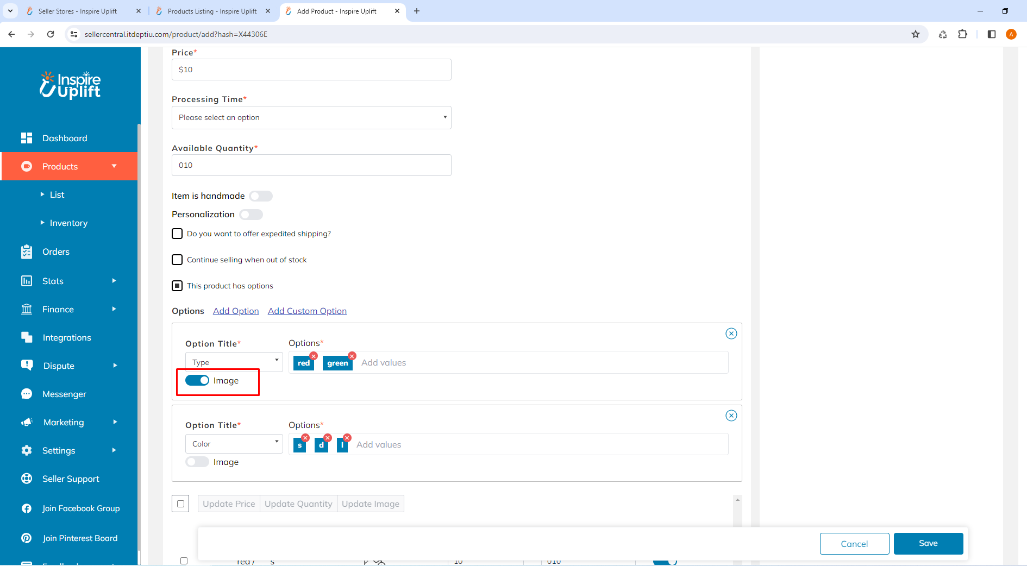Open the Processing Time dropdown
Screen dimensions: 1027x566
click(311, 117)
